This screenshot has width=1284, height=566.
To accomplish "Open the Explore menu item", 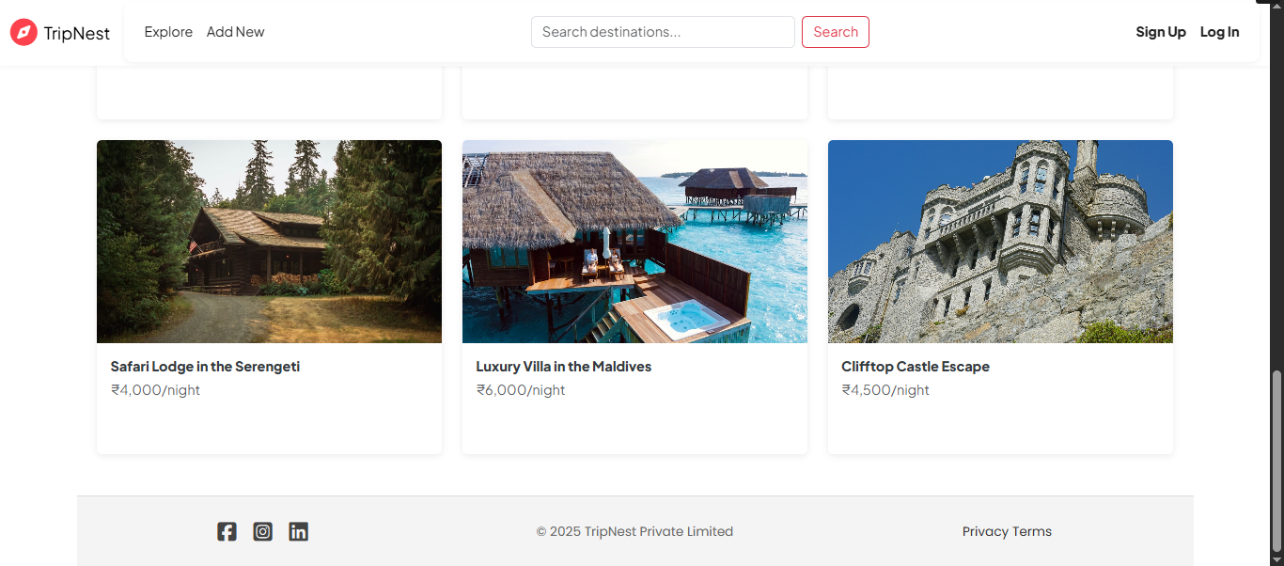I will 168,32.
